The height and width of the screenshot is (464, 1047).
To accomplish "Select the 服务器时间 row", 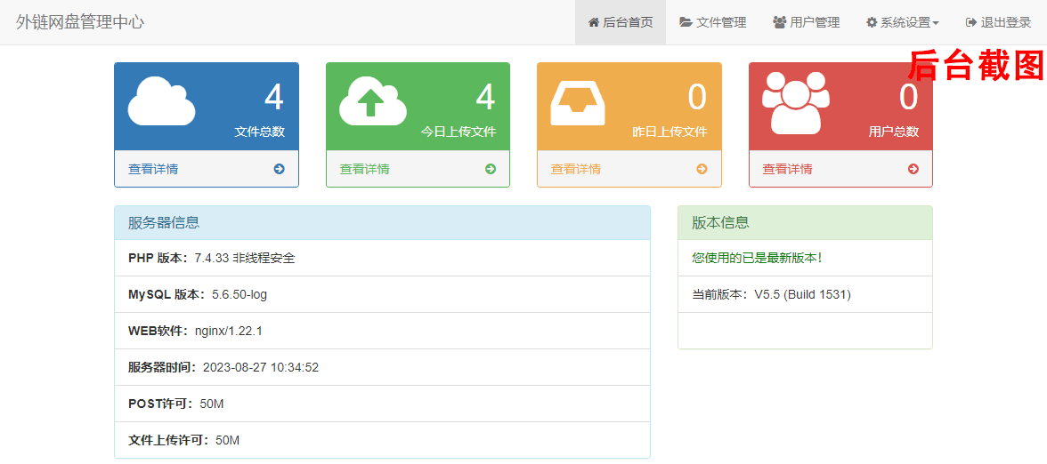I will coord(382,367).
